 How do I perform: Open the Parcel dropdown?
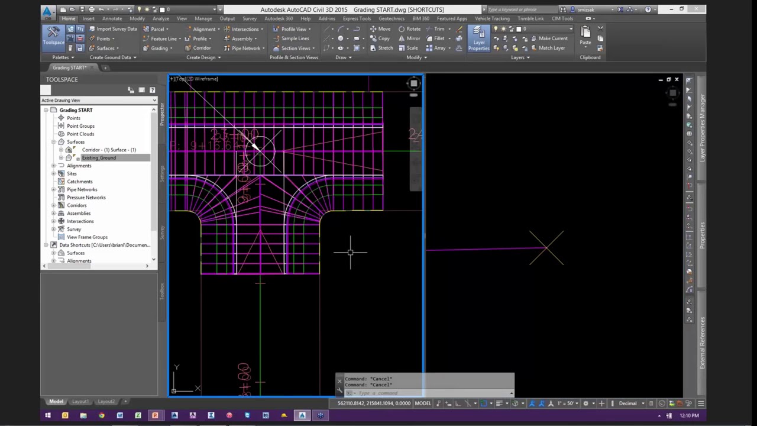(156, 29)
